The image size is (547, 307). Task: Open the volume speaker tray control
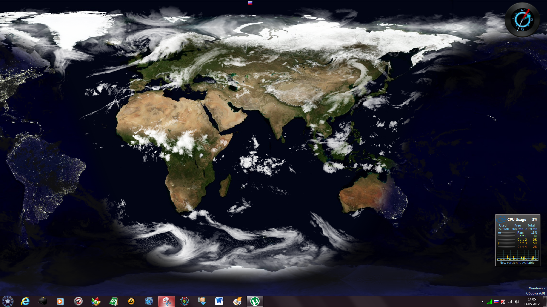517,302
